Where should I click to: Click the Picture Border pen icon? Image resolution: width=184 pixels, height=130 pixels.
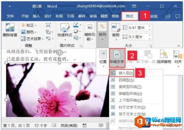click(x=76, y=25)
